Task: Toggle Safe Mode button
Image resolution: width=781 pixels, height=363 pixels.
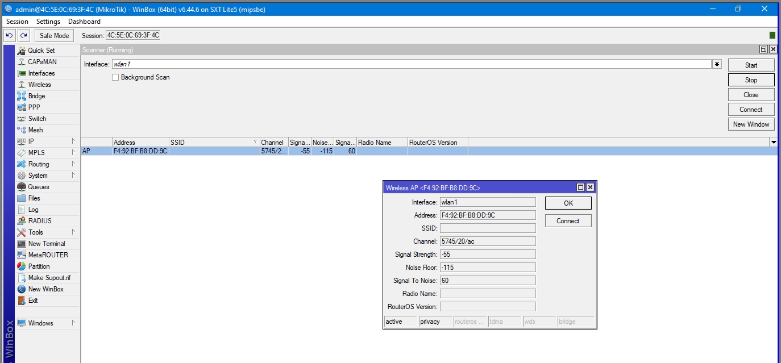Action: click(54, 35)
